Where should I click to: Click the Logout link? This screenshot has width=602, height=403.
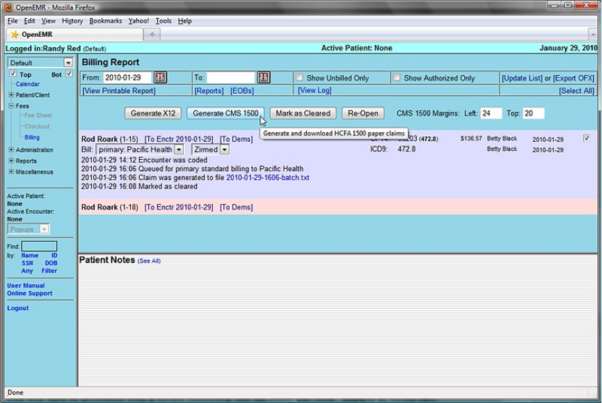pyautogui.click(x=17, y=308)
